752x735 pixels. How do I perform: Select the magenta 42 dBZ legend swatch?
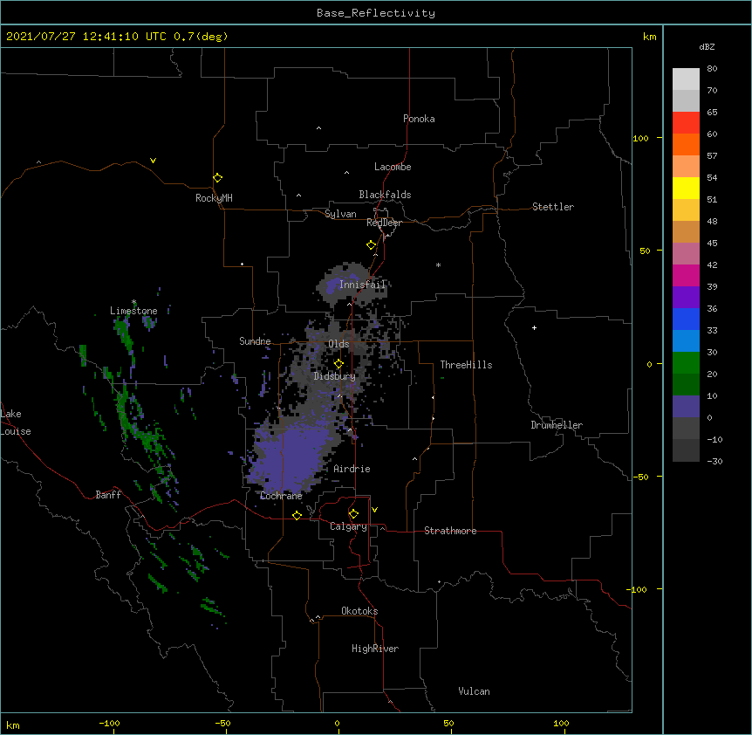[686, 275]
